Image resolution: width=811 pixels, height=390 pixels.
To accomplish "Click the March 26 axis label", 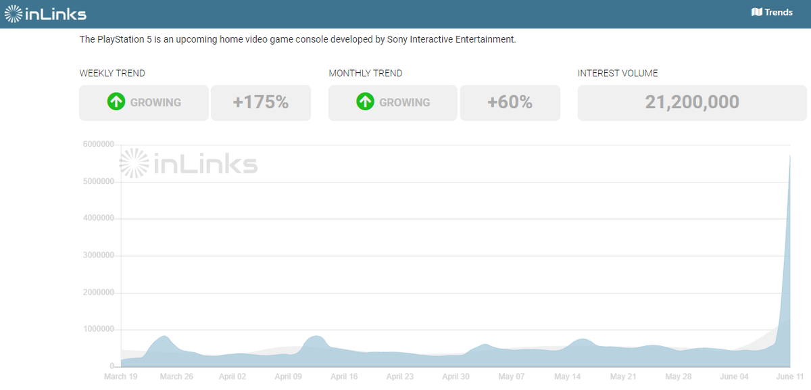I will [x=176, y=376].
